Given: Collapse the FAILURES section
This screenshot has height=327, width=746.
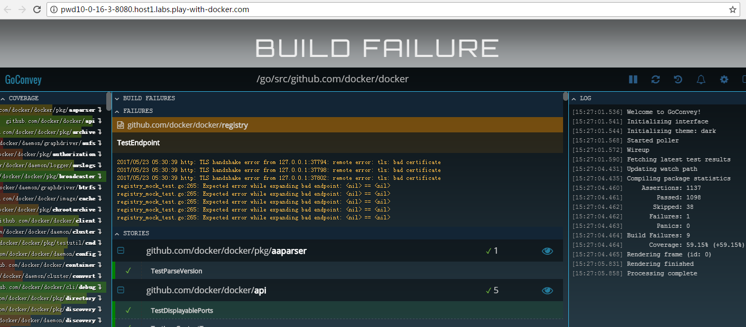Looking at the screenshot, I should 117,111.
